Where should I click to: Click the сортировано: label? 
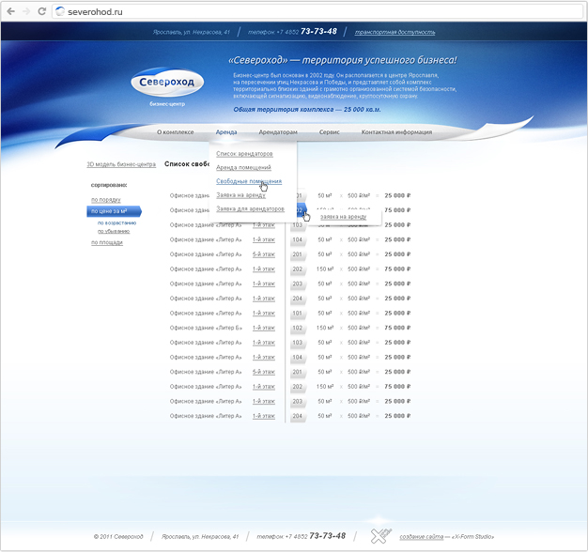point(109,185)
